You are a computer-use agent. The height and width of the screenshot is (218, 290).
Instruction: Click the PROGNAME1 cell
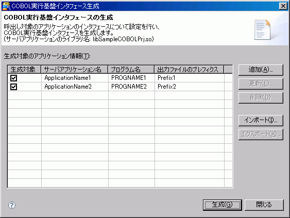pyautogui.click(x=131, y=78)
